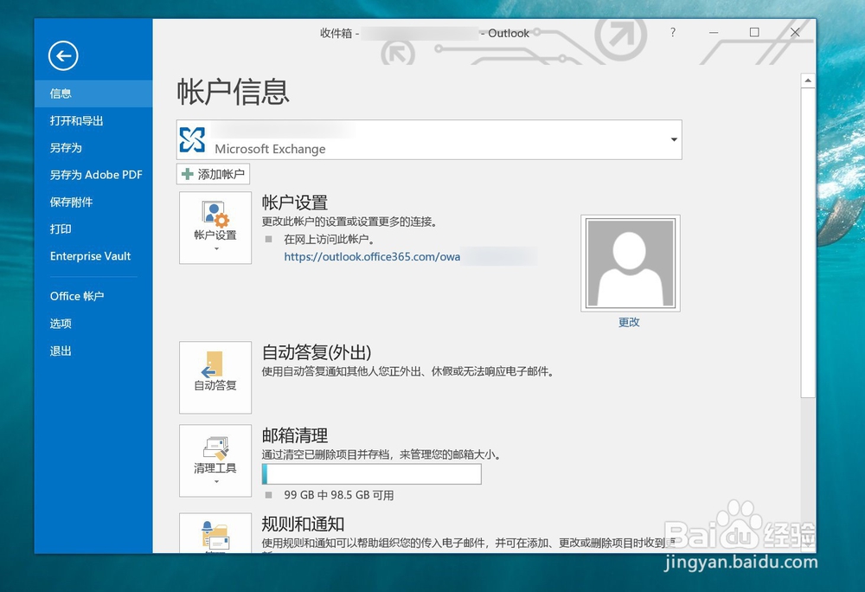Screen dimensions: 865x592
Task: Expand the small arrow under 帐户设置 button
Action: click(216, 248)
